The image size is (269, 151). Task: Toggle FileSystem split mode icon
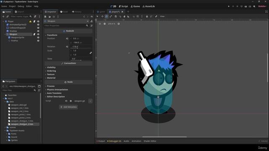pos(39,86)
